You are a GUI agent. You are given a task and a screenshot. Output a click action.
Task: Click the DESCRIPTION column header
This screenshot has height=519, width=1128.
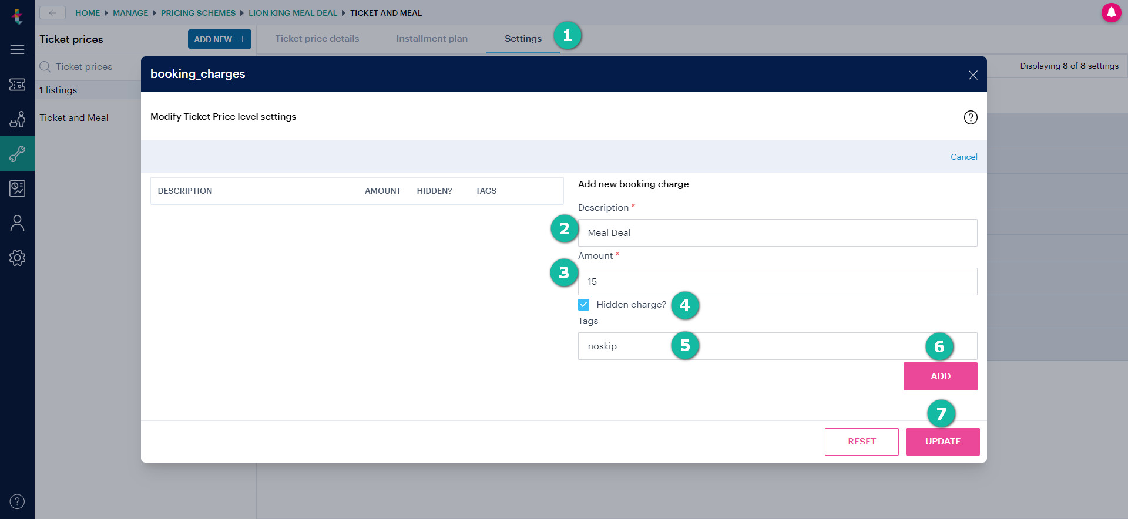(x=185, y=191)
